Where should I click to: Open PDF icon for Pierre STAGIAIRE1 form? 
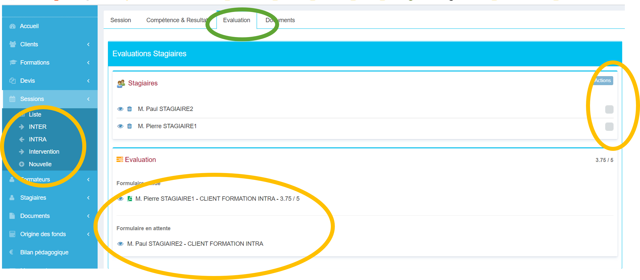tap(130, 199)
